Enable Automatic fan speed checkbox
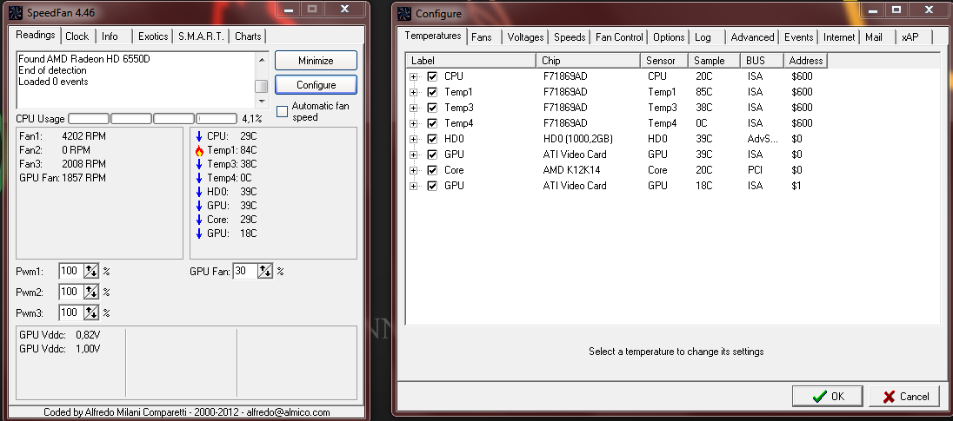Image resolution: width=953 pixels, height=421 pixels. click(x=283, y=111)
